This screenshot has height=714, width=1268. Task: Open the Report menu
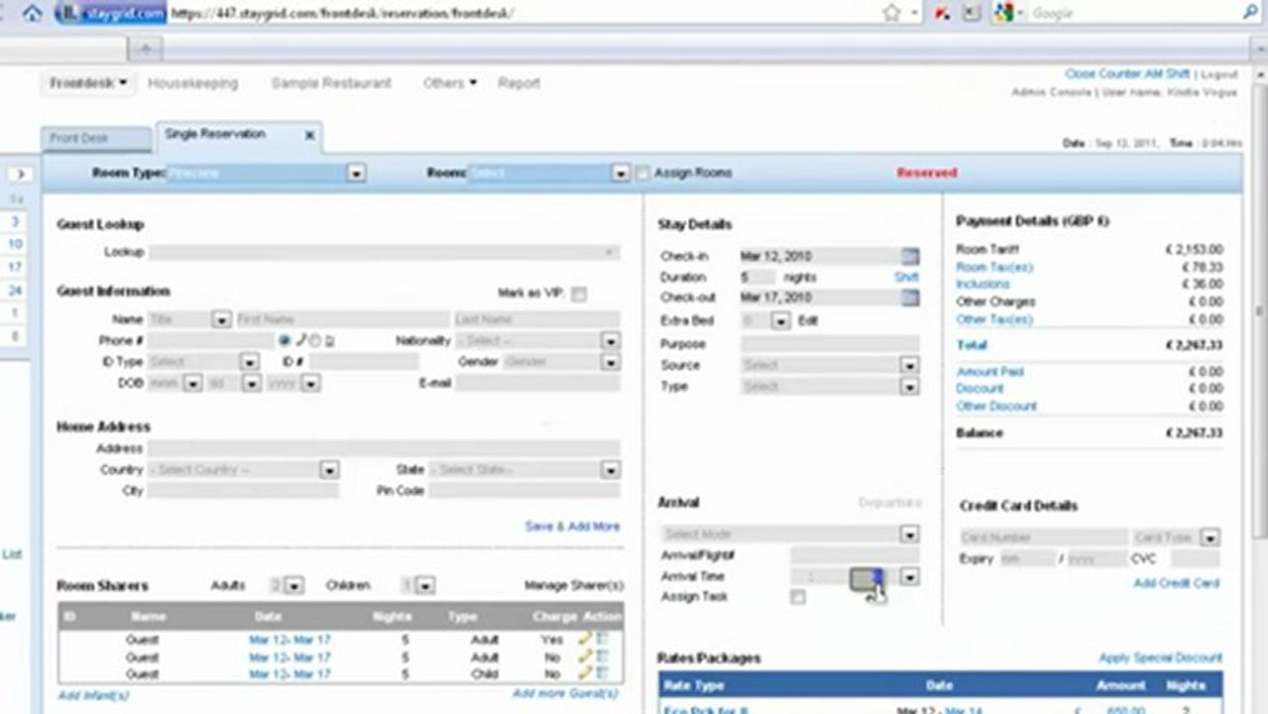[519, 83]
